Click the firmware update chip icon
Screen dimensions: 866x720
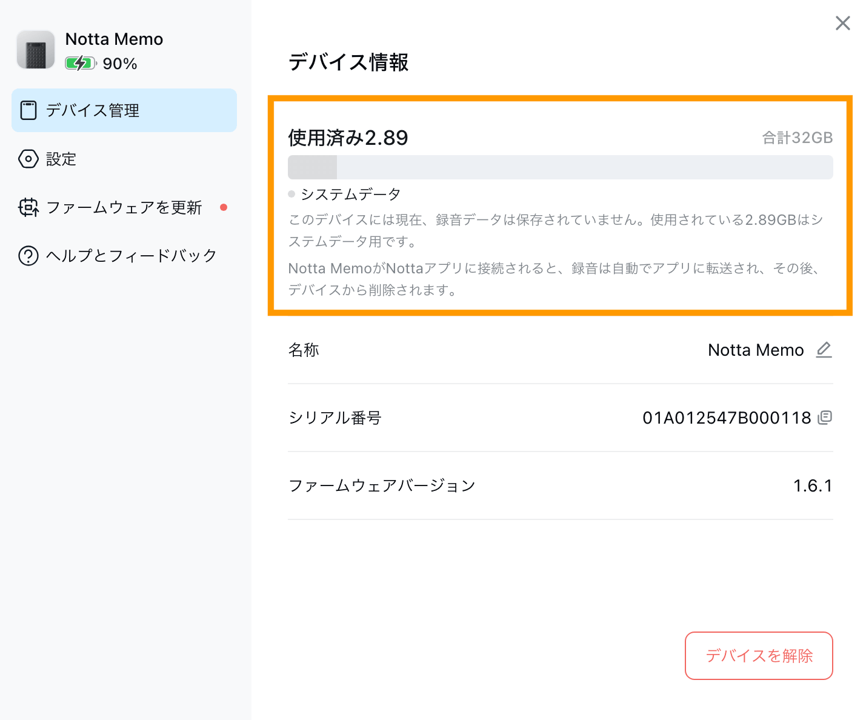tap(28, 207)
